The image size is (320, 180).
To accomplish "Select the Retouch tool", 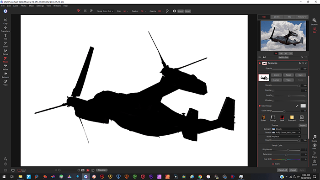I will tap(5, 75).
